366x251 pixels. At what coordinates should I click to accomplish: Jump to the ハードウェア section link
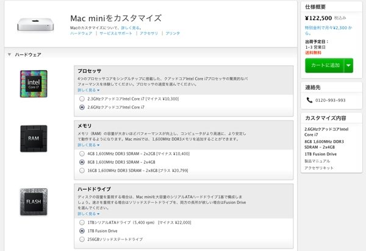pyautogui.click(x=81, y=34)
